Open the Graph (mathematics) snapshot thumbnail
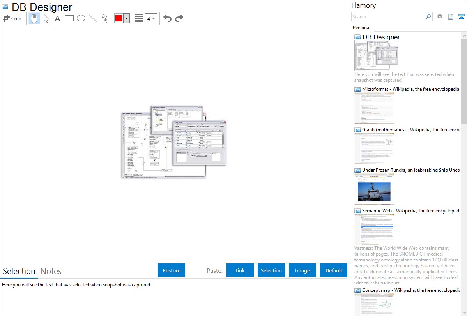Screen dimensions: 467x316 tap(374, 148)
